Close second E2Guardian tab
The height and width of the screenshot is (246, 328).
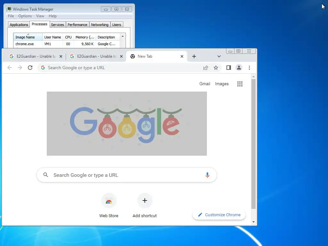pyautogui.click(x=121, y=56)
